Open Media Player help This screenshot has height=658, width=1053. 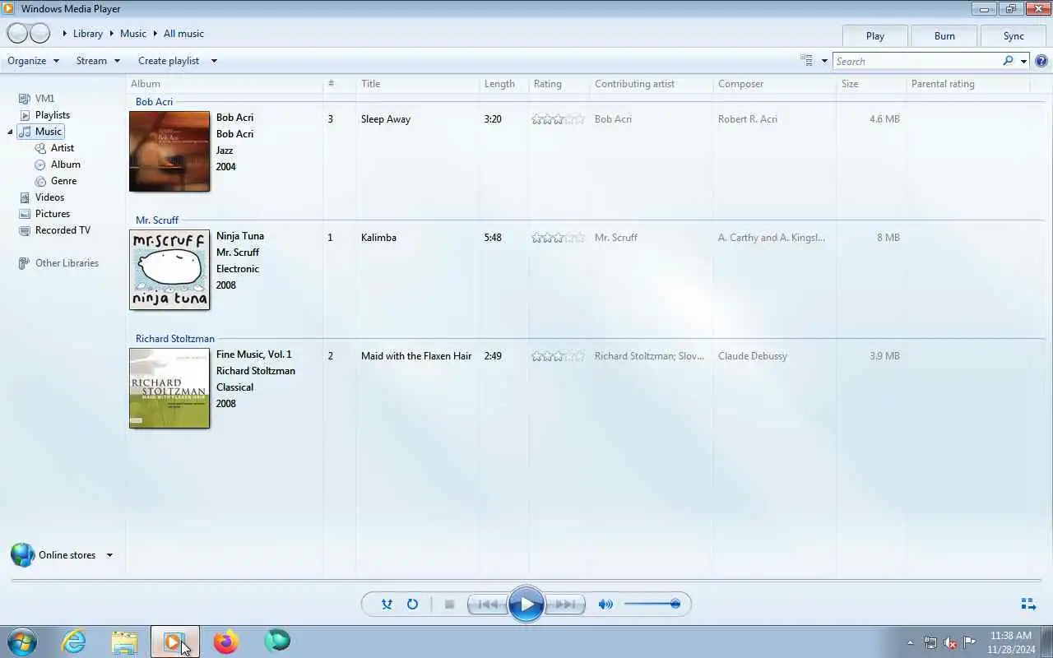1041,61
